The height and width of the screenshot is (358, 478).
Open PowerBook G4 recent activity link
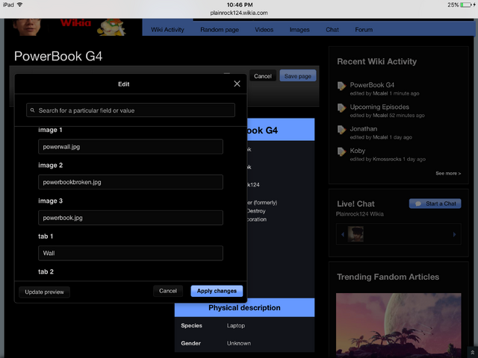(x=372, y=85)
